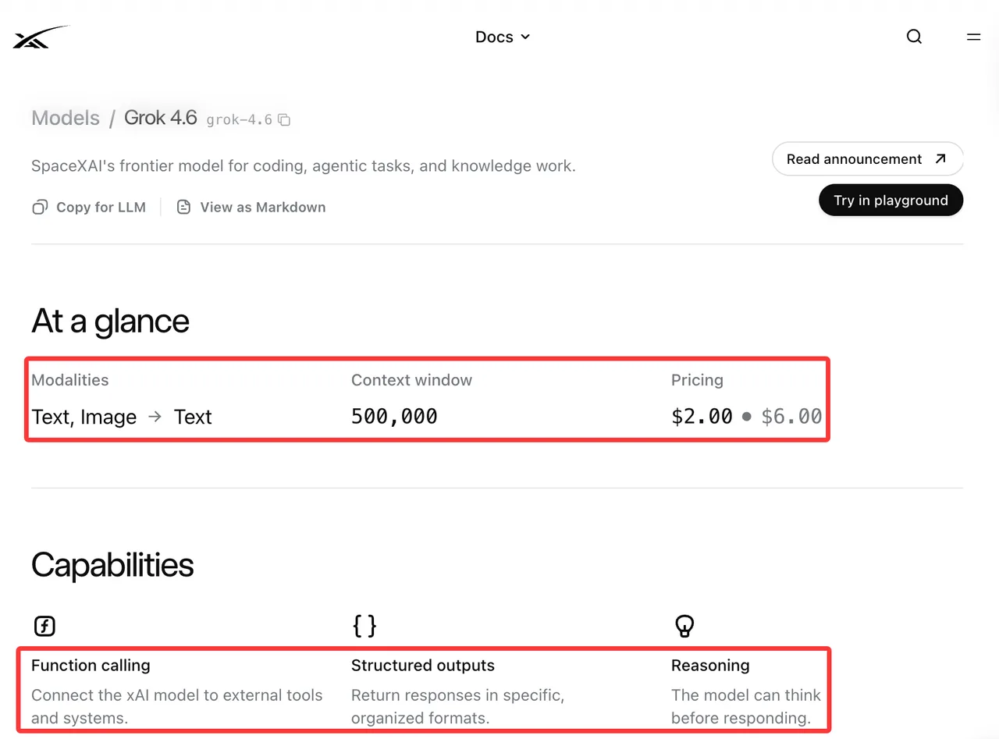The height and width of the screenshot is (739, 999).
Task: Click the Read announcement button
Action: pyautogui.click(x=867, y=159)
